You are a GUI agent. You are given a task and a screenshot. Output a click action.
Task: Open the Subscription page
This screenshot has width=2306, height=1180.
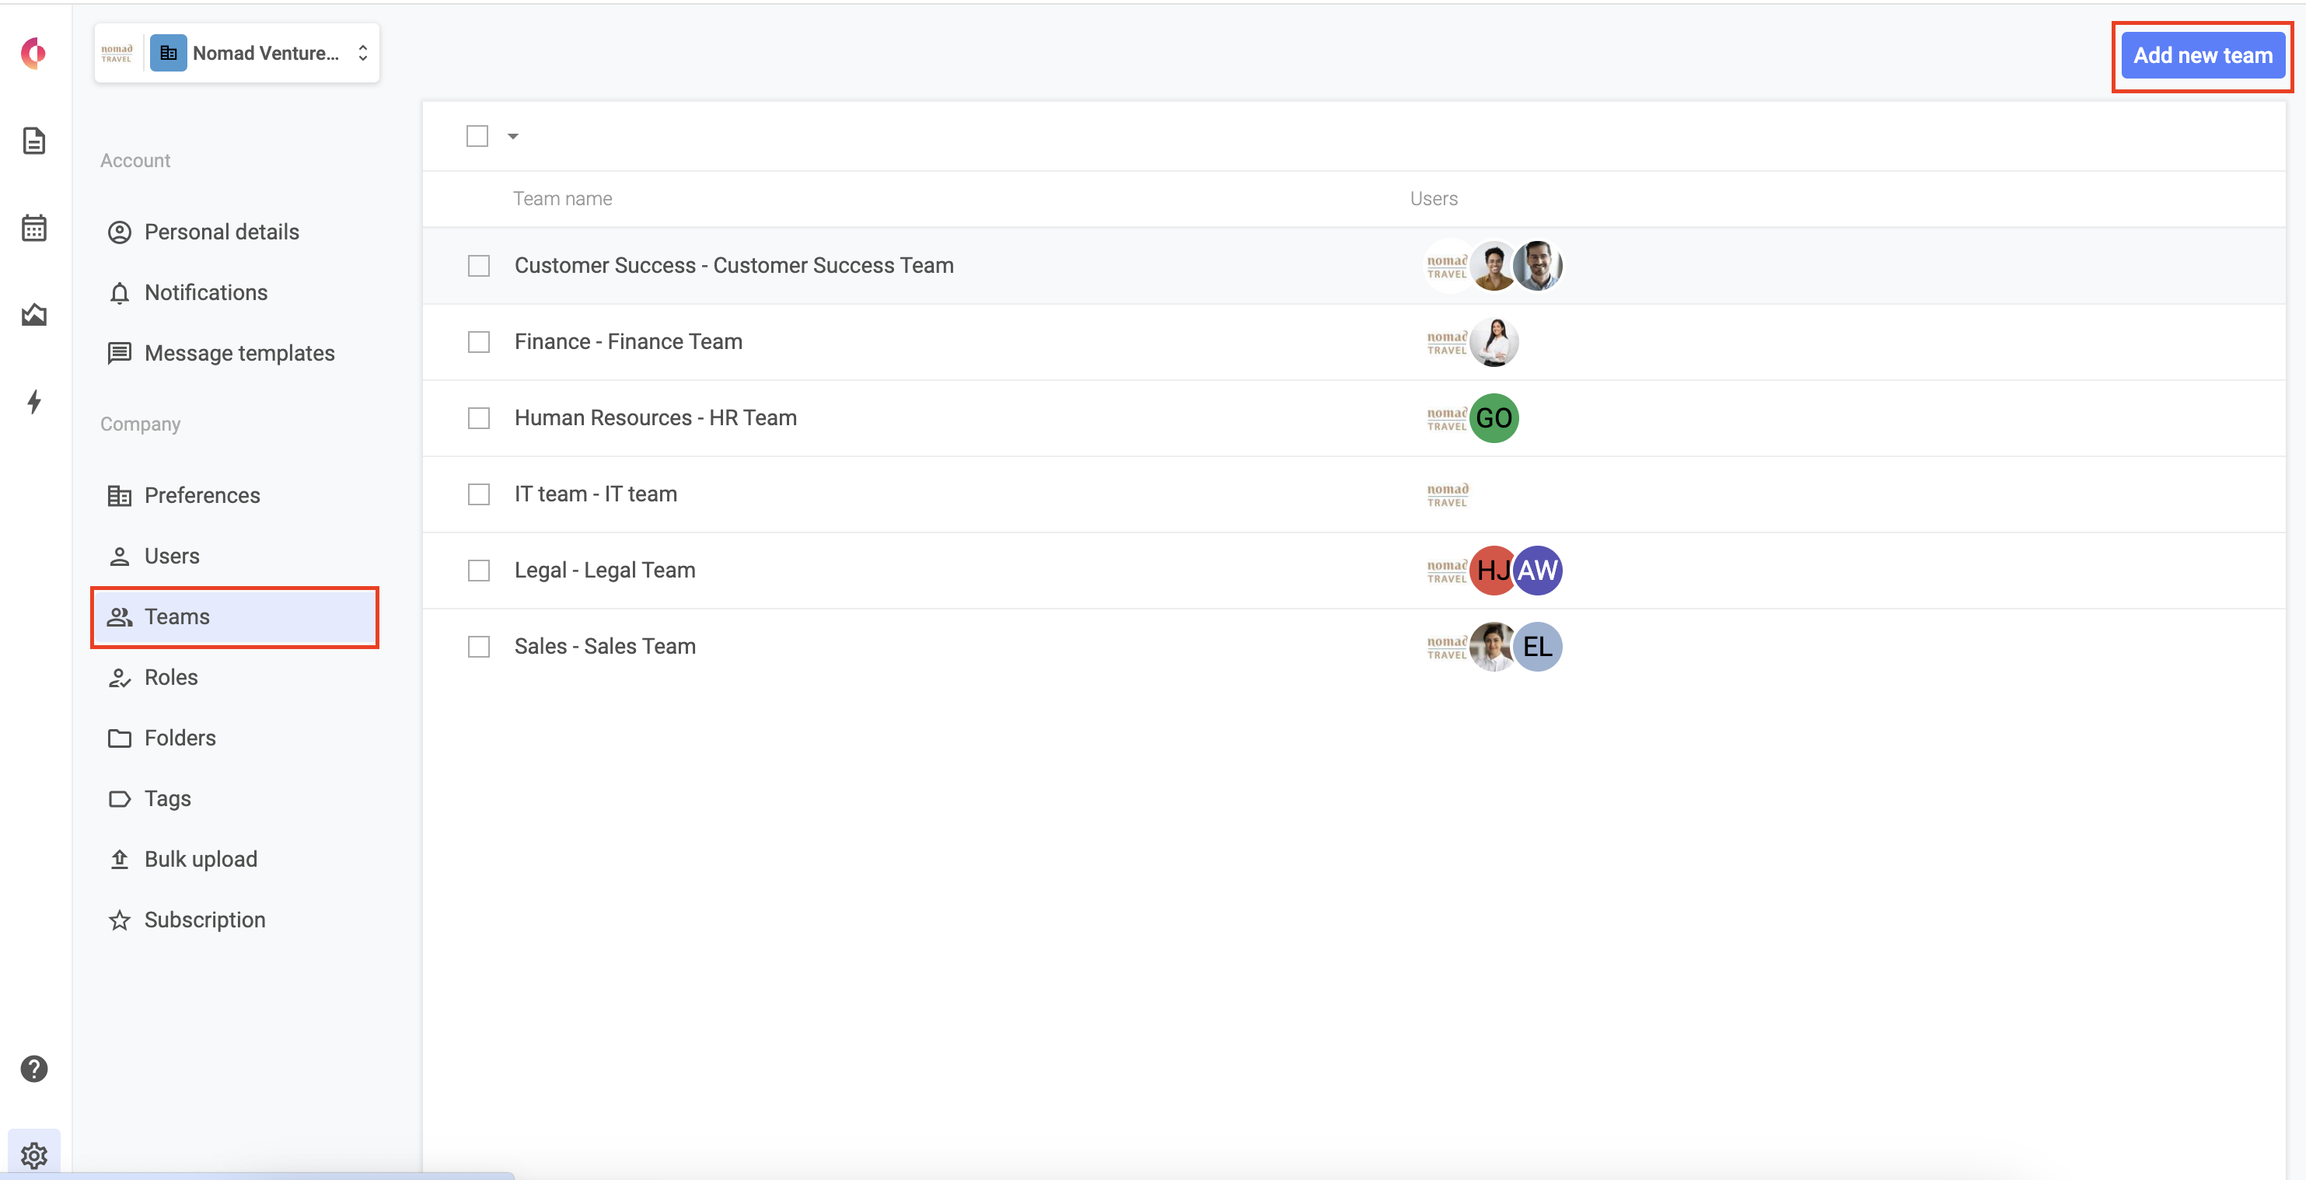coord(236,920)
